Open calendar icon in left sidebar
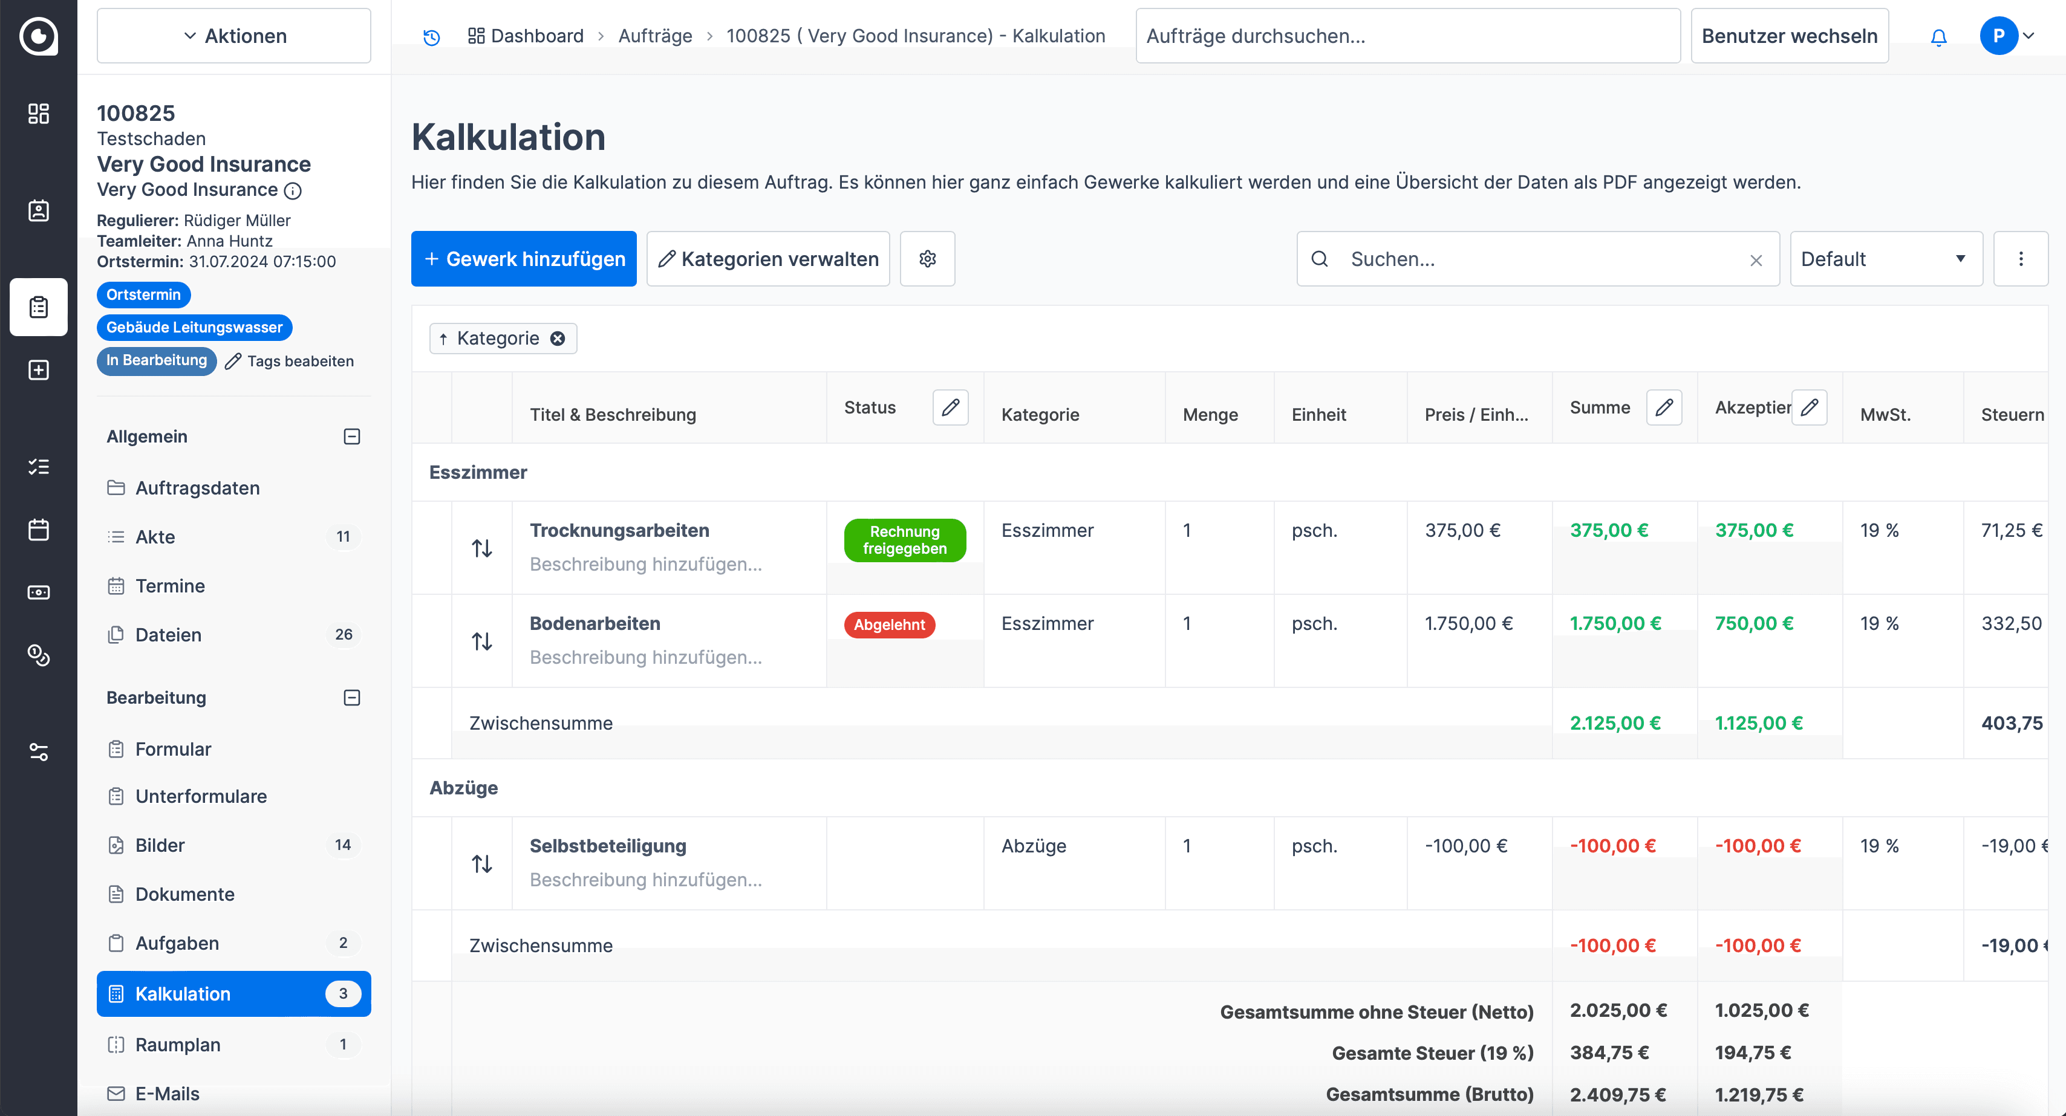Viewport: 2066px width, 1116px height. pos(39,529)
